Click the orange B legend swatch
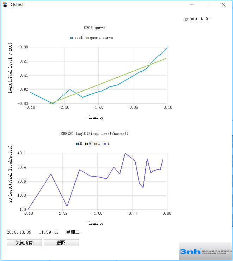 tap(96, 144)
